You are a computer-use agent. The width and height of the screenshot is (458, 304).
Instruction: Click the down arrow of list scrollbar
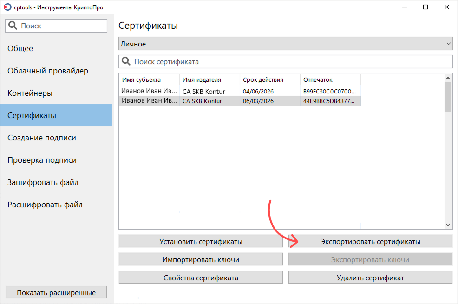click(x=448, y=225)
